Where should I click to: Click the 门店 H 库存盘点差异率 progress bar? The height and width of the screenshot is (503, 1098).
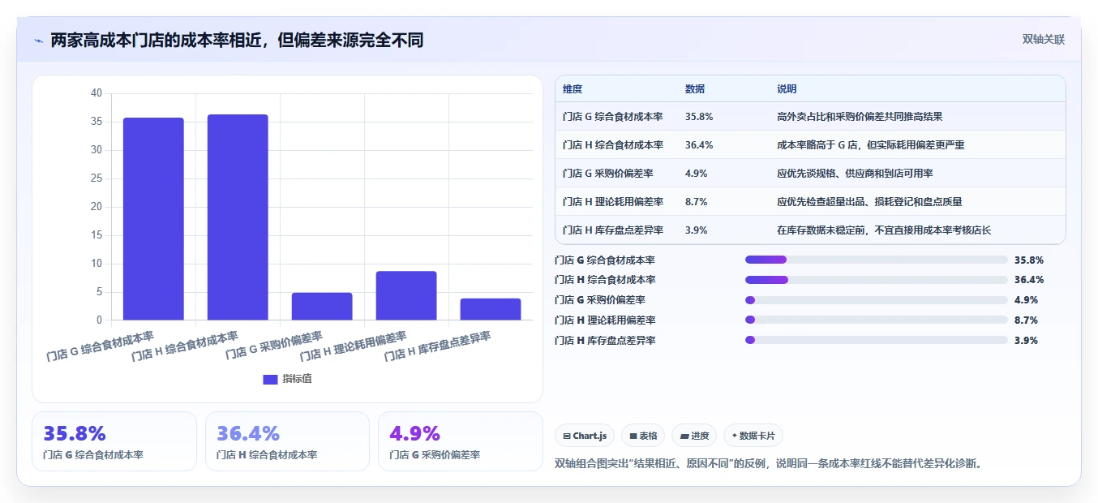pyautogui.click(x=876, y=341)
